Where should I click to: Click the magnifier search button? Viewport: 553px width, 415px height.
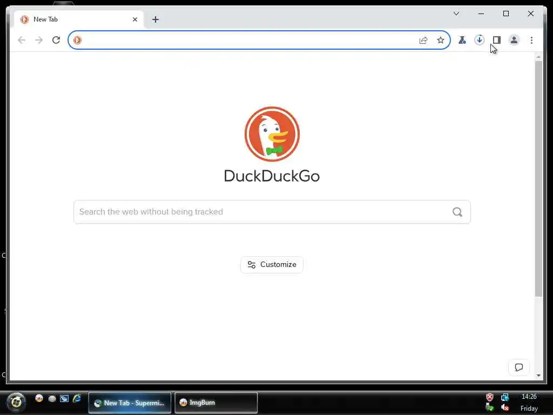(x=457, y=212)
